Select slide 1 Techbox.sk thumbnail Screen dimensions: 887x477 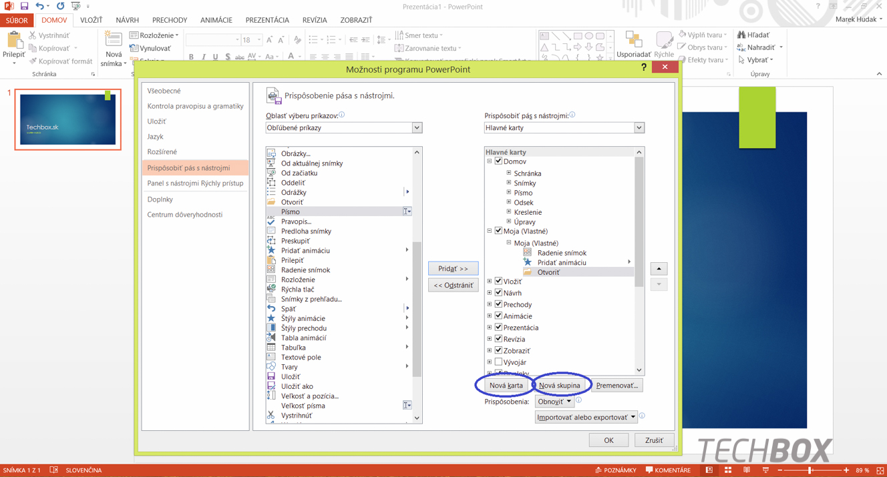point(67,119)
